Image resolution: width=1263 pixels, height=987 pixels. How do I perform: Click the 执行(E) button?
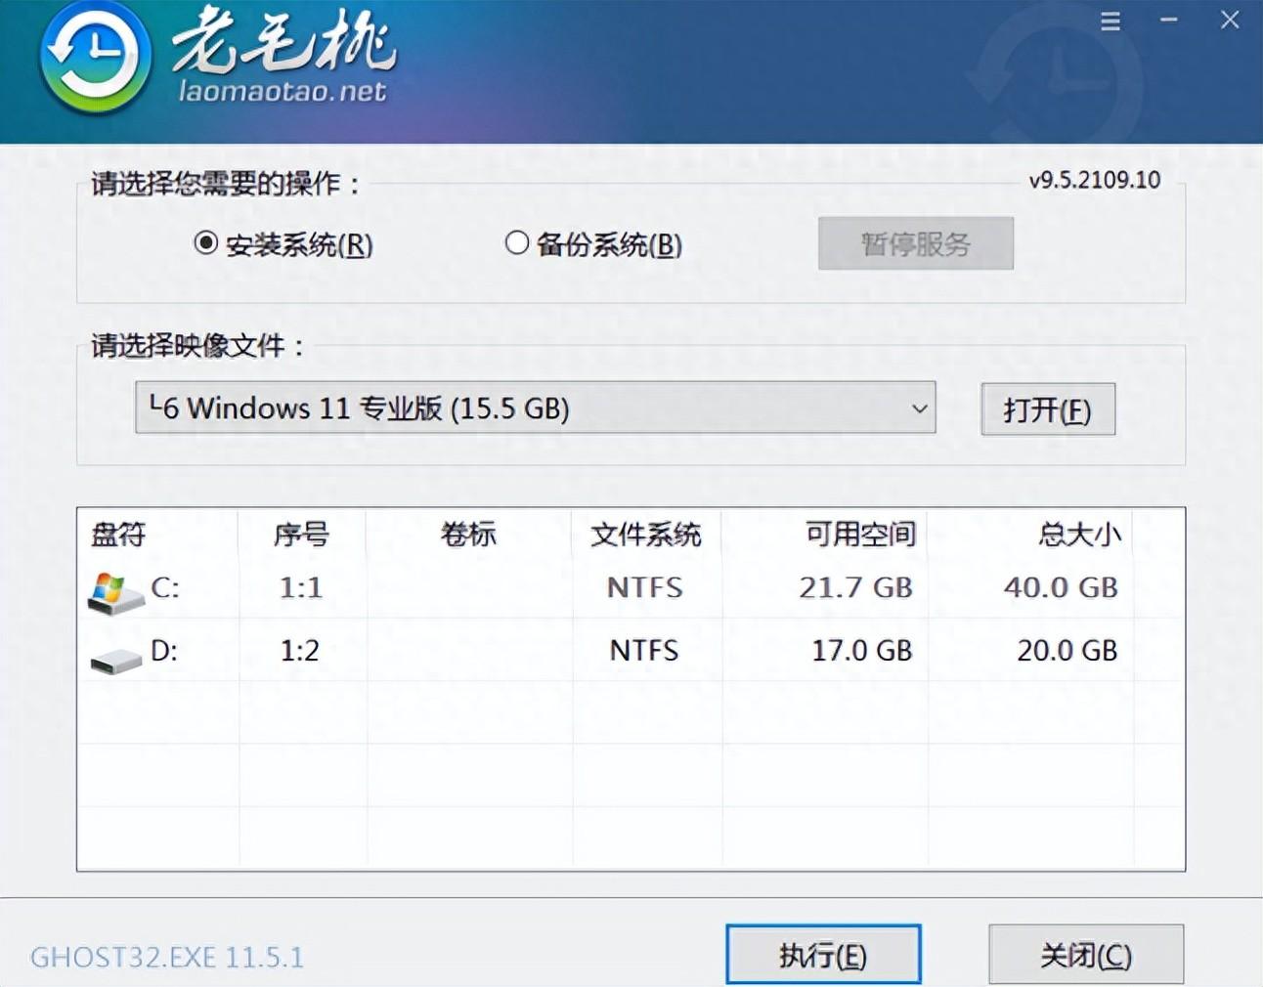tap(823, 954)
